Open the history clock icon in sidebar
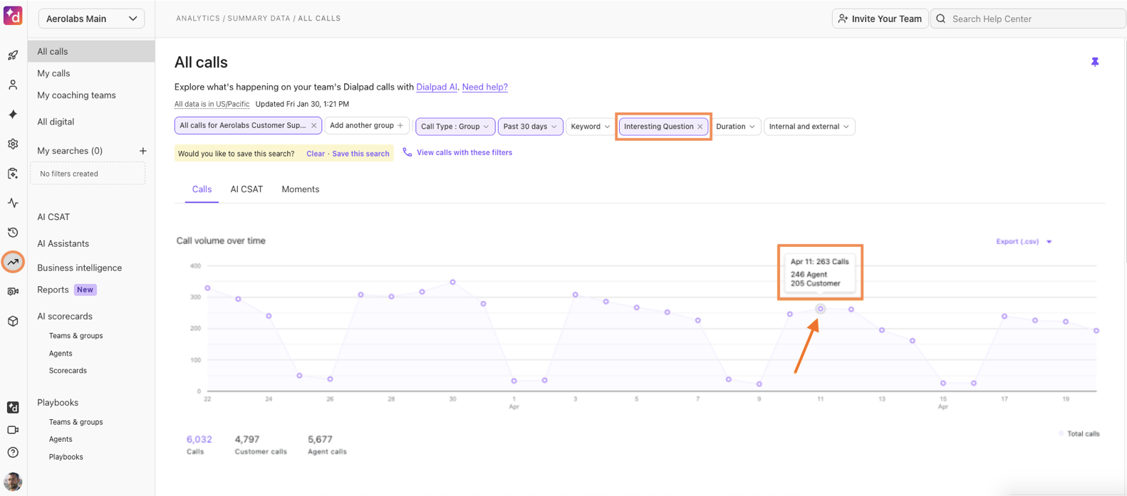Viewport: 1127px width, 496px height. 13,233
